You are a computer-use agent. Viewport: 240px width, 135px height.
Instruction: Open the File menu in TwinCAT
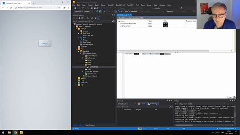click(x=73, y=5)
